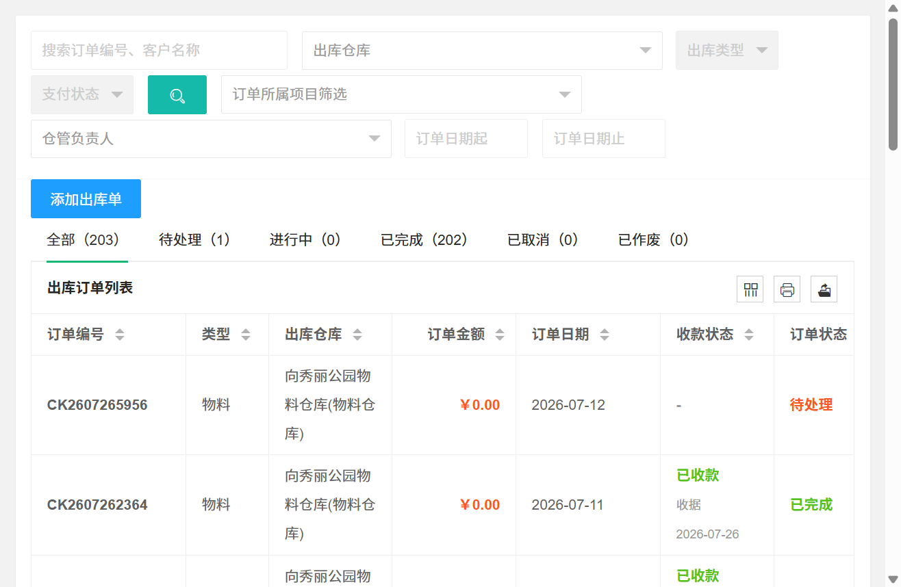Click the print icon in list header
901x587 pixels.
pos(787,289)
